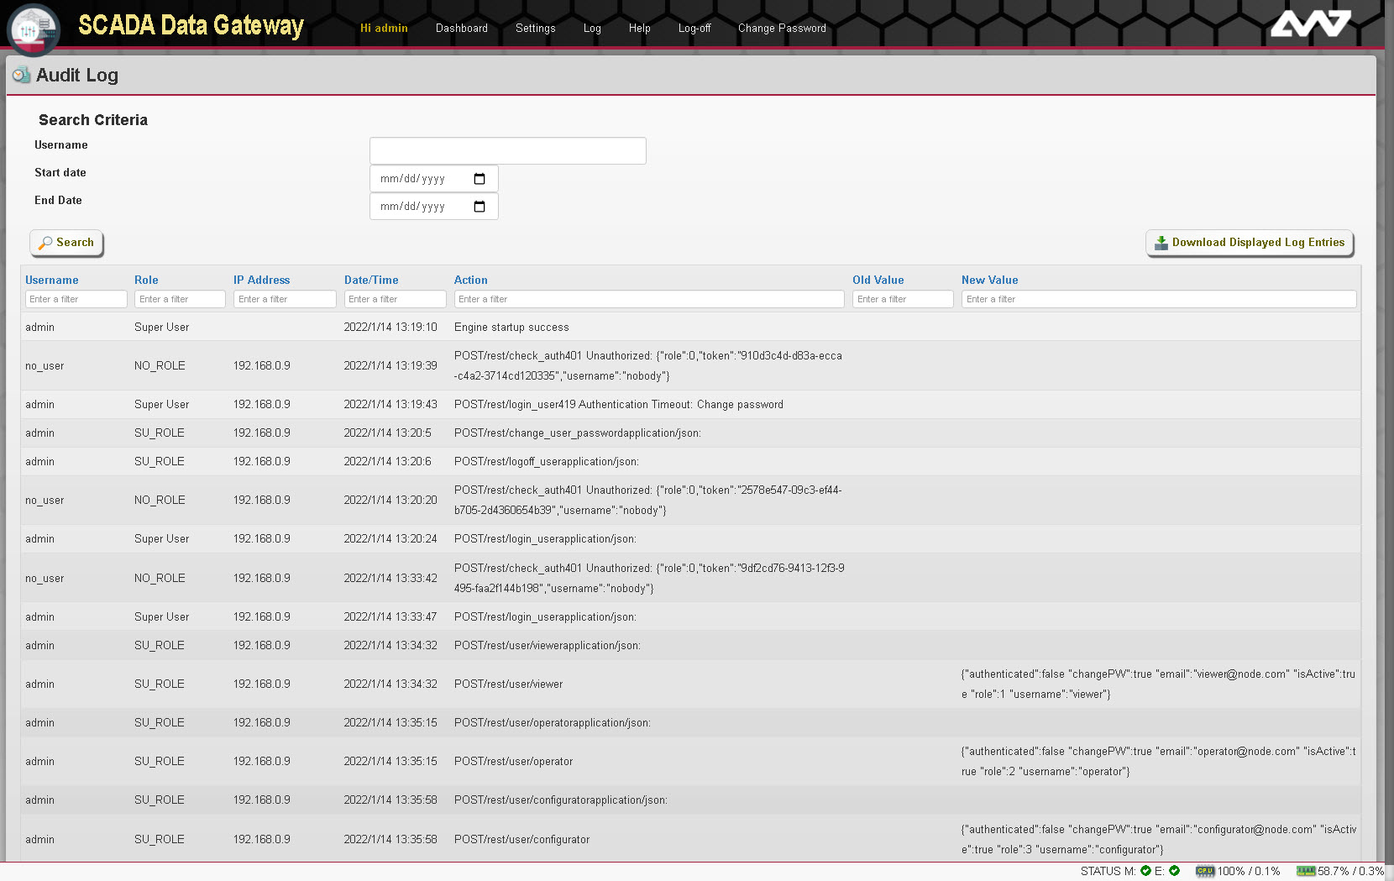Screen dimensions: 1394x881
Task: Click the Monitor status green check icon
Action: click(1145, 871)
